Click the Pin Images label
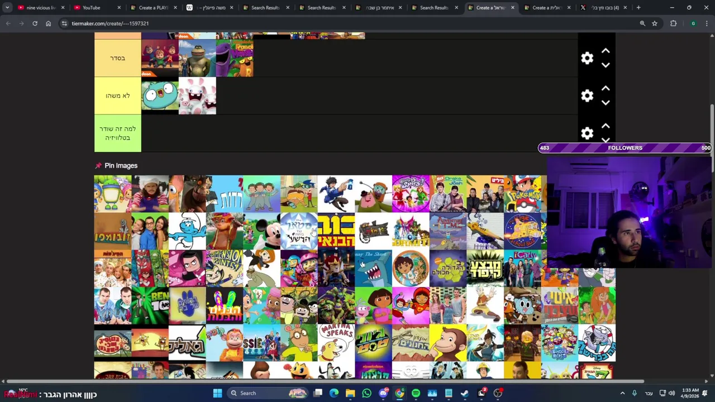Screen dimensions: 715x402 [121, 165]
